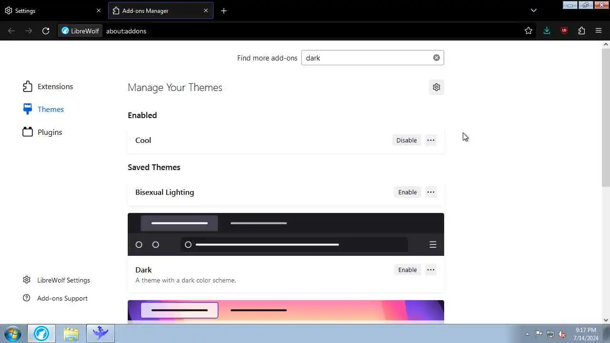Show hidden system tray icons
The image size is (610, 343).
pyautogui.click(x=527, y=334)
